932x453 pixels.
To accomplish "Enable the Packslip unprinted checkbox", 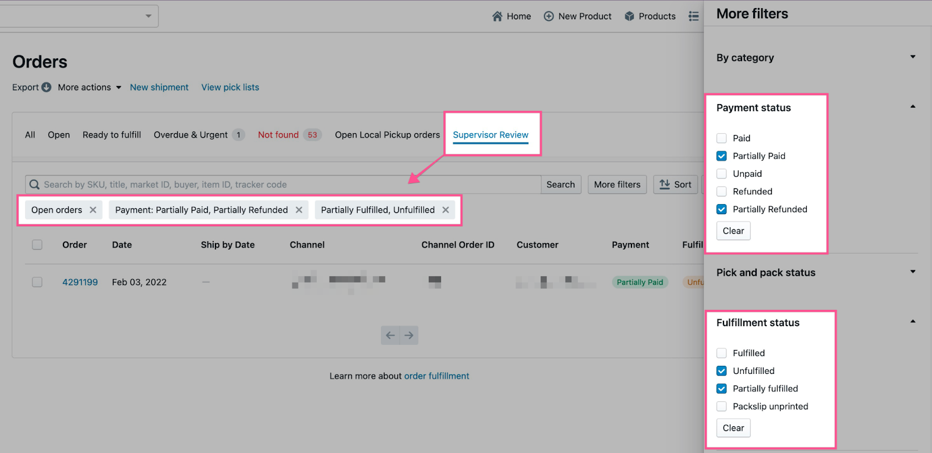I will (722, 406).
